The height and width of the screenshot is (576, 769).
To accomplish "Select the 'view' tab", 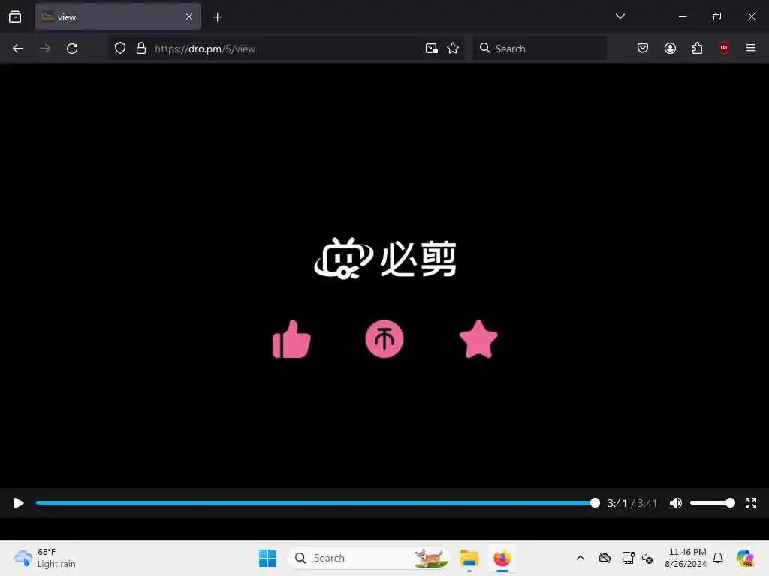I will click(118, 17).
